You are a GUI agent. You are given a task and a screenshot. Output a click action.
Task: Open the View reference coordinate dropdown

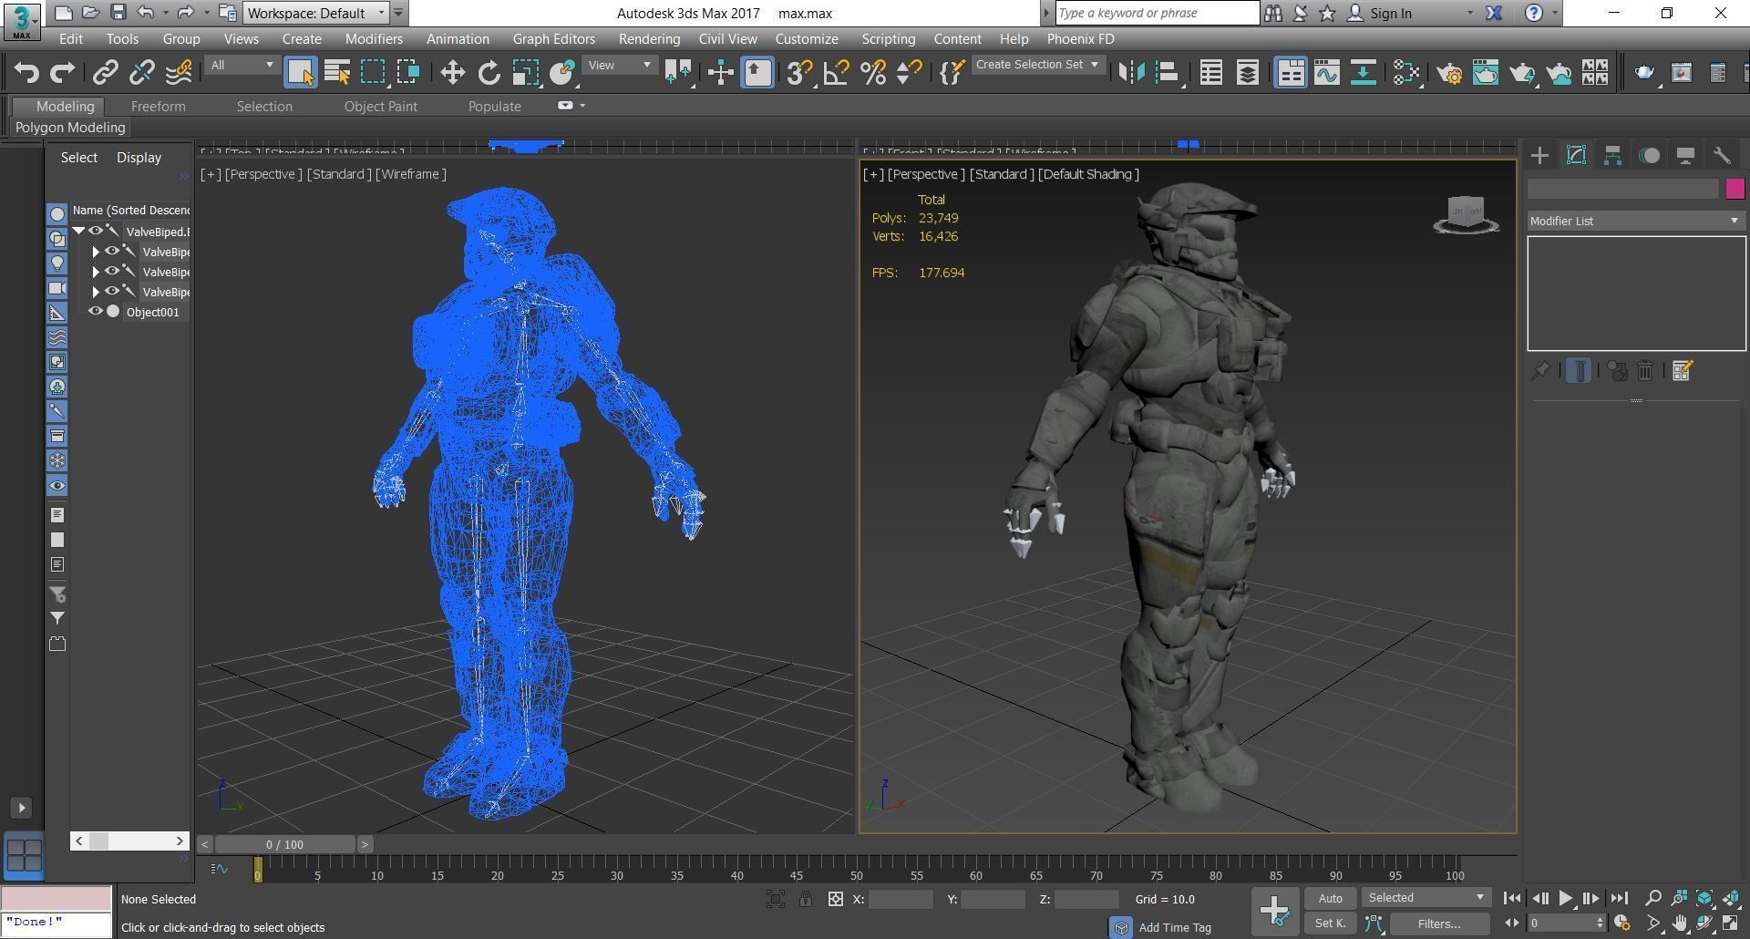pos(620,65)
